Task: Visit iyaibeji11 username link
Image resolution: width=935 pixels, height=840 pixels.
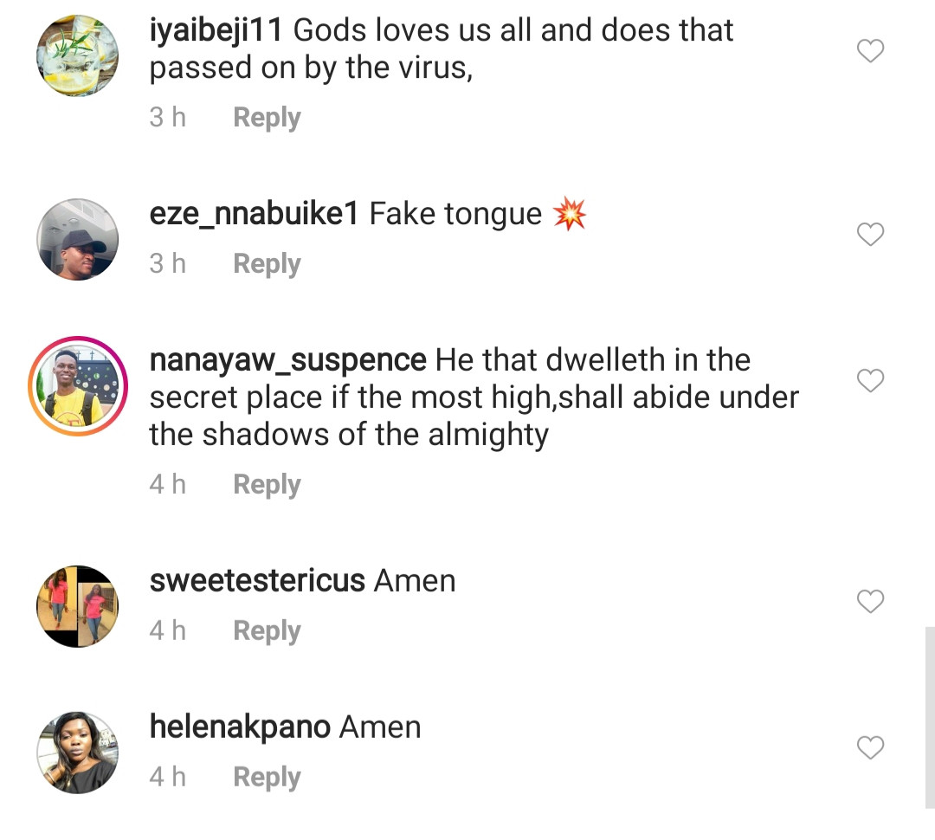Action: coord(216,31)
